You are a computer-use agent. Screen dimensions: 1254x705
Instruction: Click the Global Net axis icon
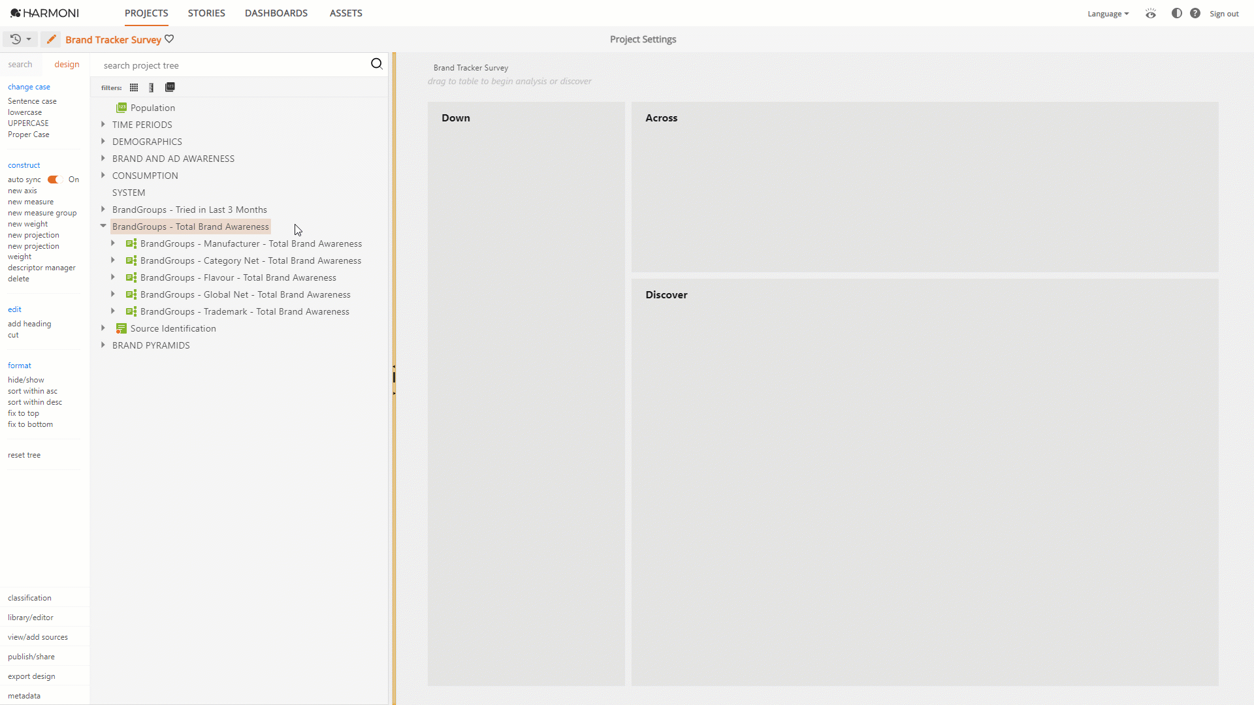(131, 294)
